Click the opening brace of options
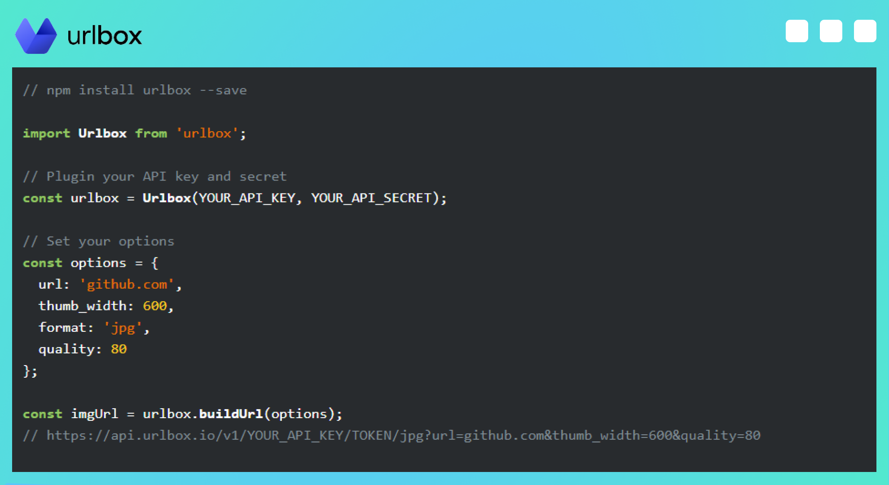 coord(155,263)
